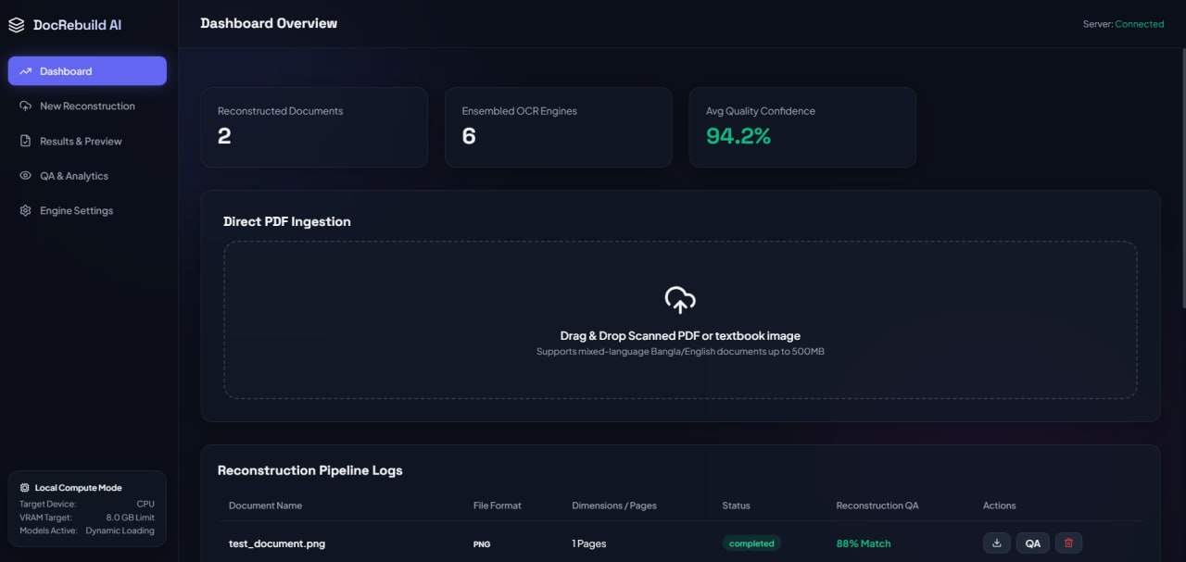
Task: Click the Target Device CPU entry
Action: click(x=87, y=504)
